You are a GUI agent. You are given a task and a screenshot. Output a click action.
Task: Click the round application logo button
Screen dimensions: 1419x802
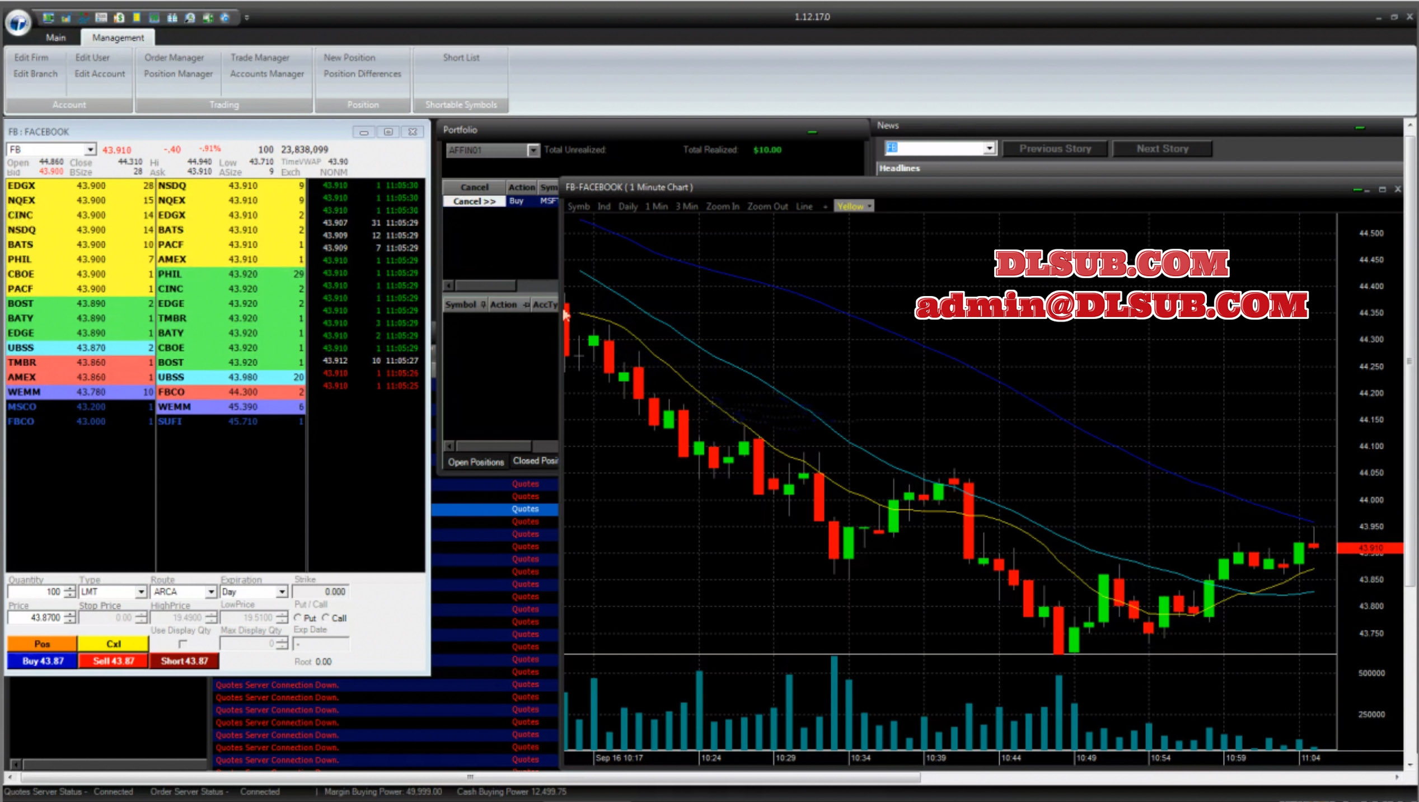click(x=18, y=22)
